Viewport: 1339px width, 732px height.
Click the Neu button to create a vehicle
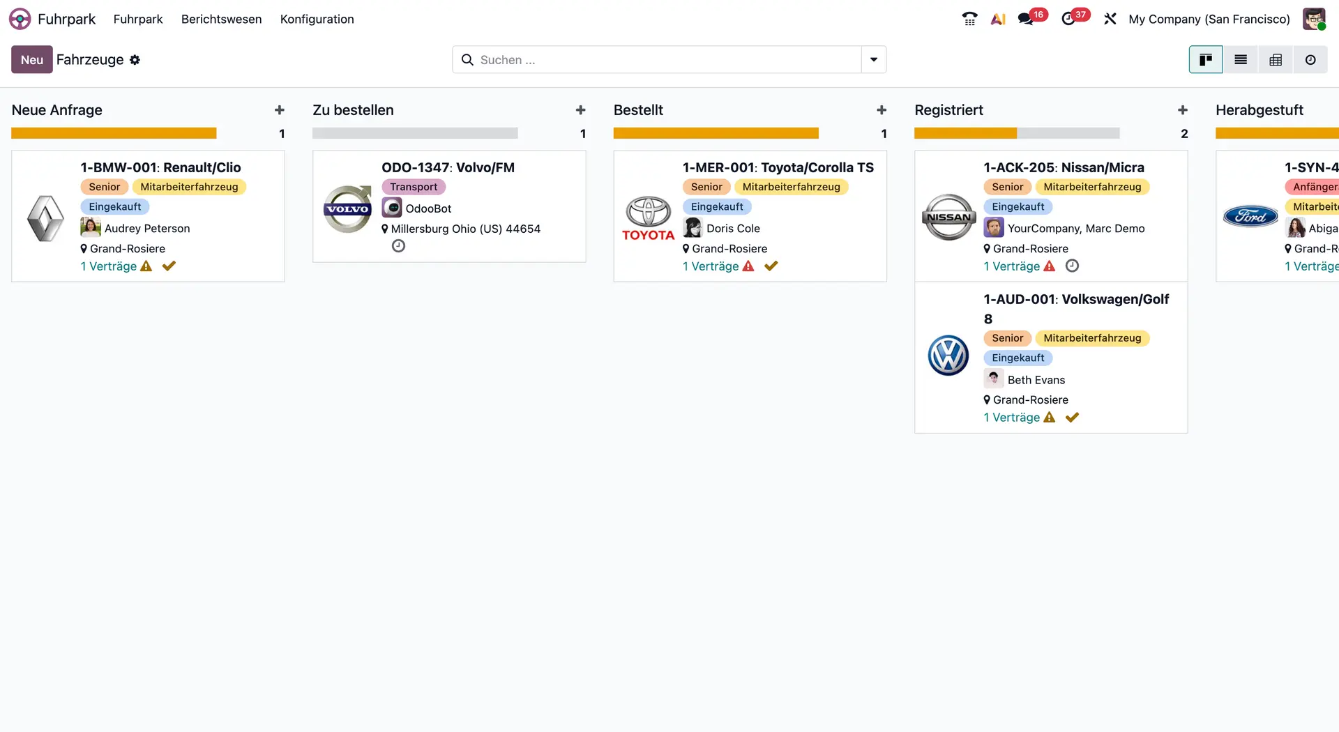tap(31, 59)
